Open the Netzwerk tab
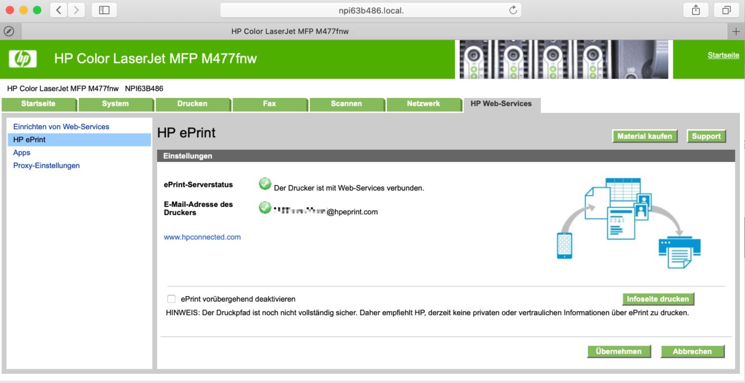The image size is (745, 383). coord(423,104)
